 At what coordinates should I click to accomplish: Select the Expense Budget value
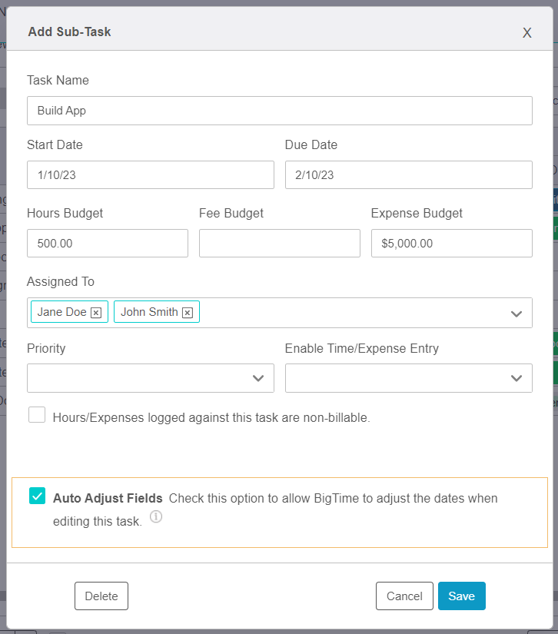(x=451, y=243)
